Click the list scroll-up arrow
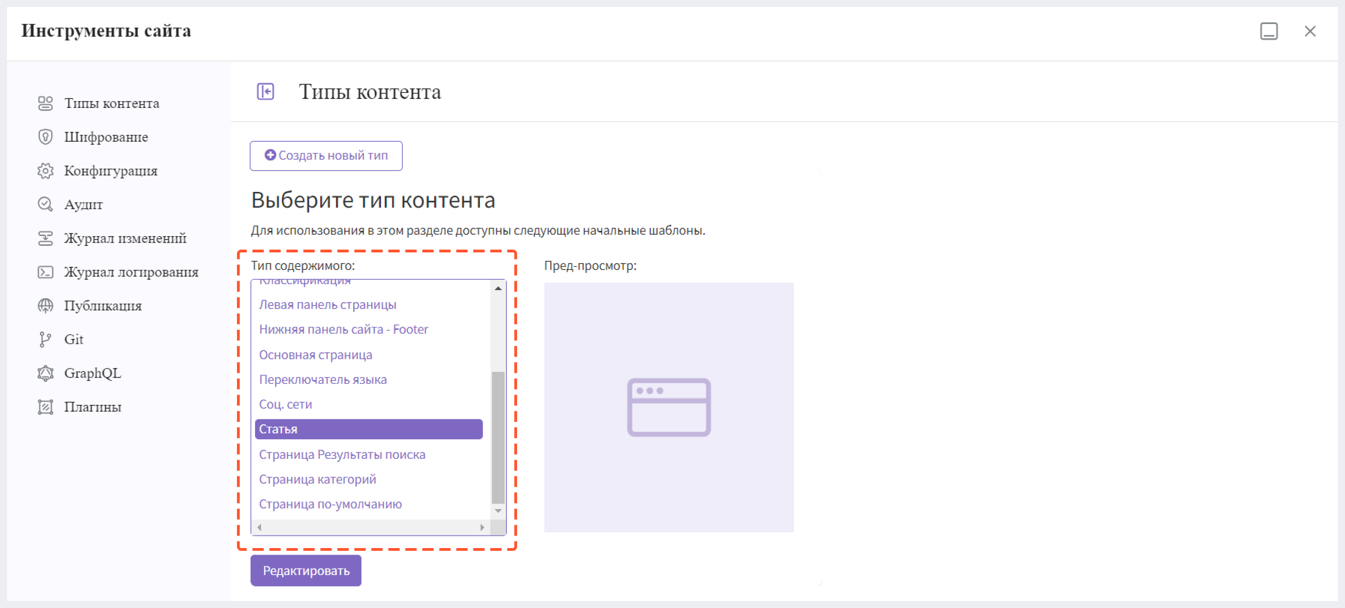The height and width of the screenshot is (608, 1345). (x=498, y=288)
